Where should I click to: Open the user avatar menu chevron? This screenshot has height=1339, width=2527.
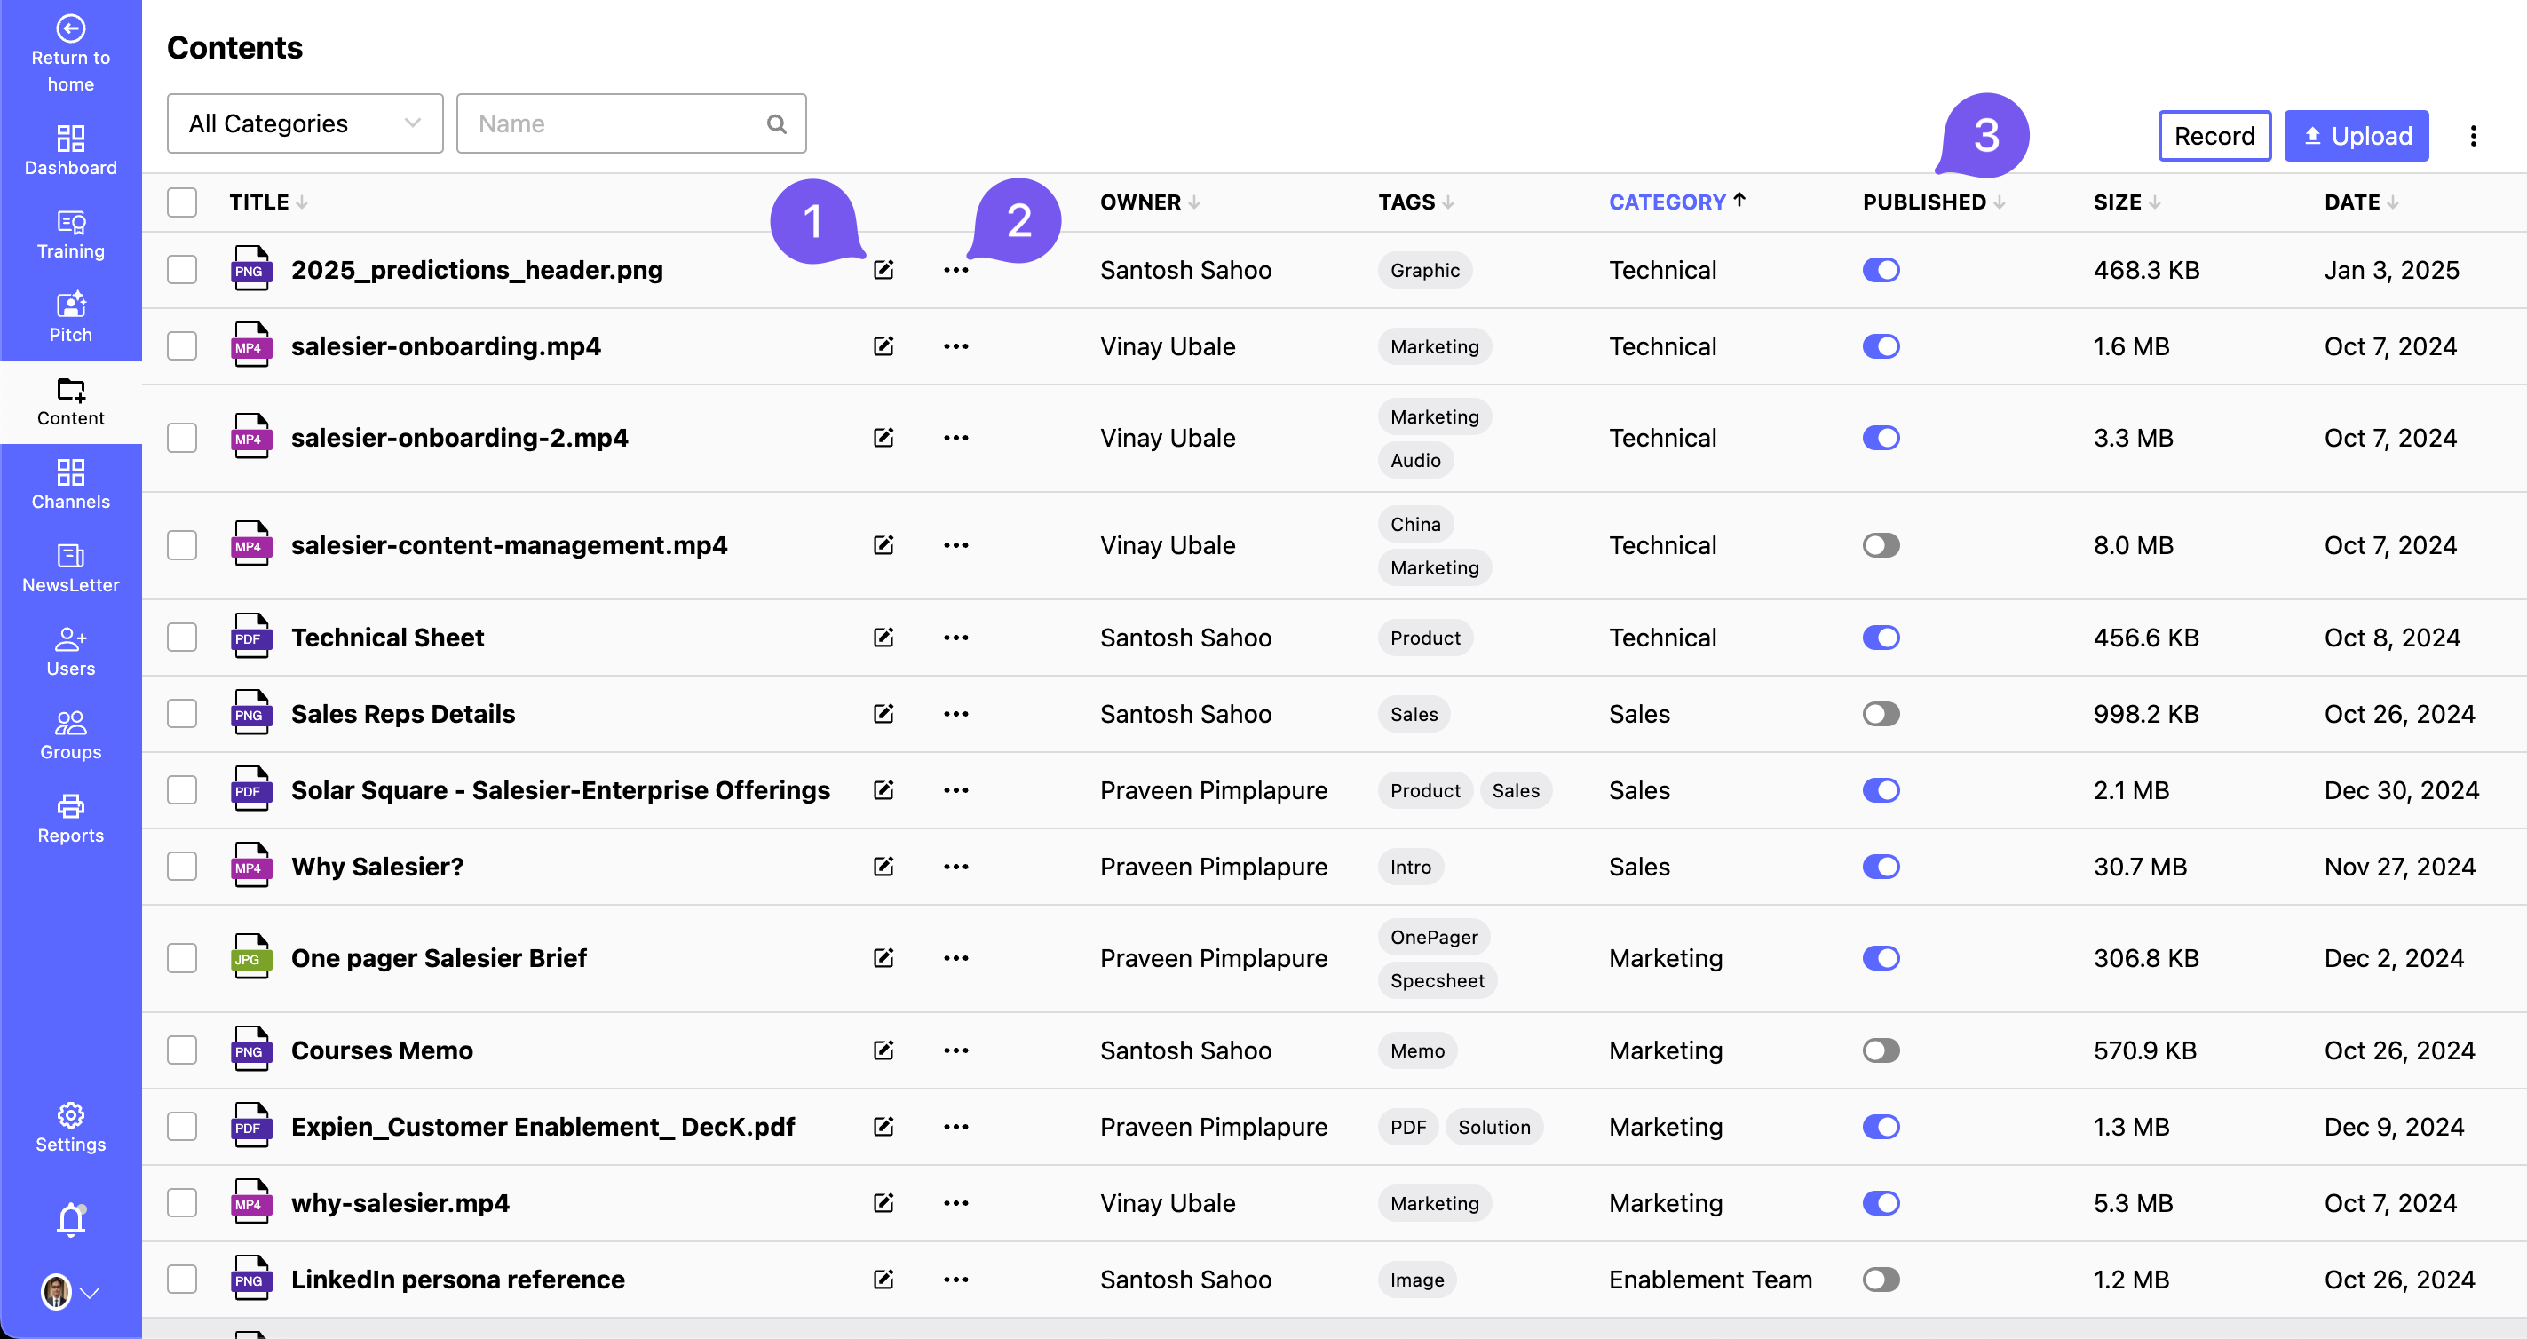(91, 1292)
